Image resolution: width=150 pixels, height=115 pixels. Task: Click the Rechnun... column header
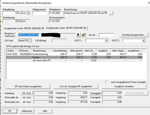25,50
